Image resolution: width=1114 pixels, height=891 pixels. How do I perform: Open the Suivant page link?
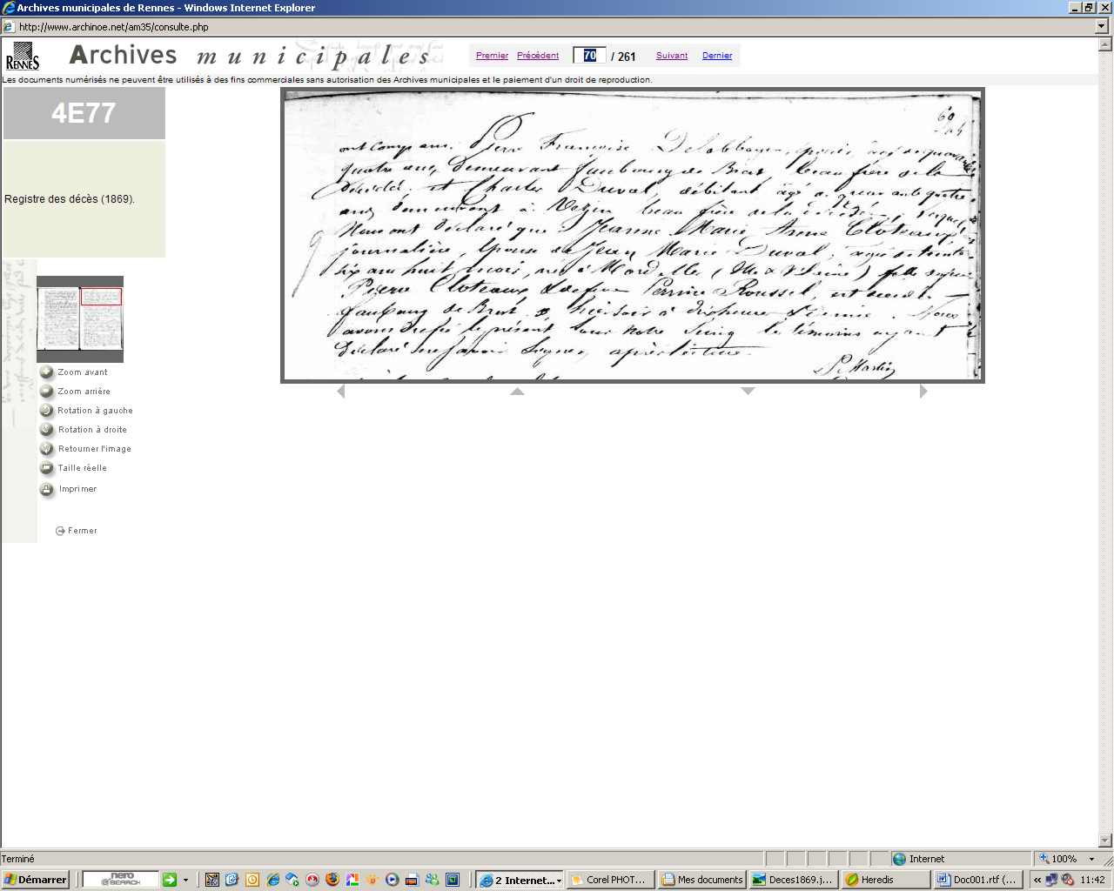[x=671, y=56]
